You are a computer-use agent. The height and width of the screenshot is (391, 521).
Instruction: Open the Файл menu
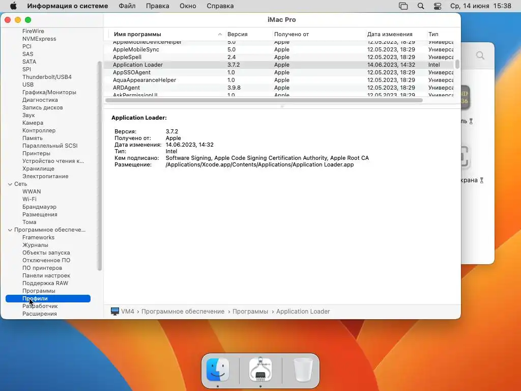point(127,6)
